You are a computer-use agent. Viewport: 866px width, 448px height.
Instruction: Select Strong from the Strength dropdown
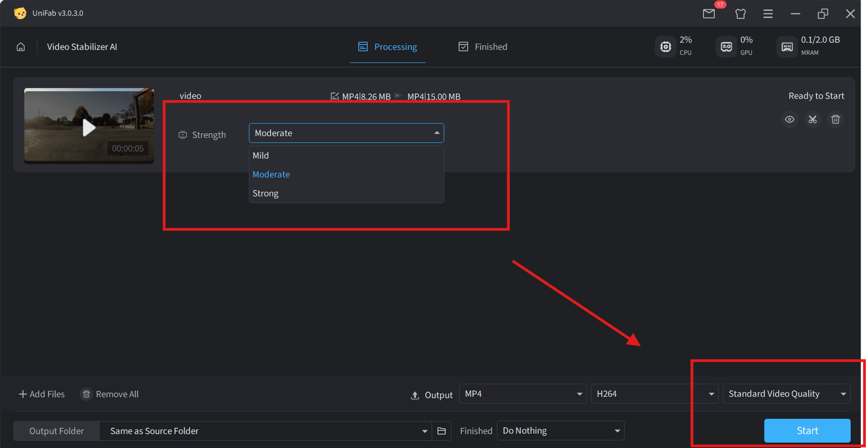click(265, 193)
